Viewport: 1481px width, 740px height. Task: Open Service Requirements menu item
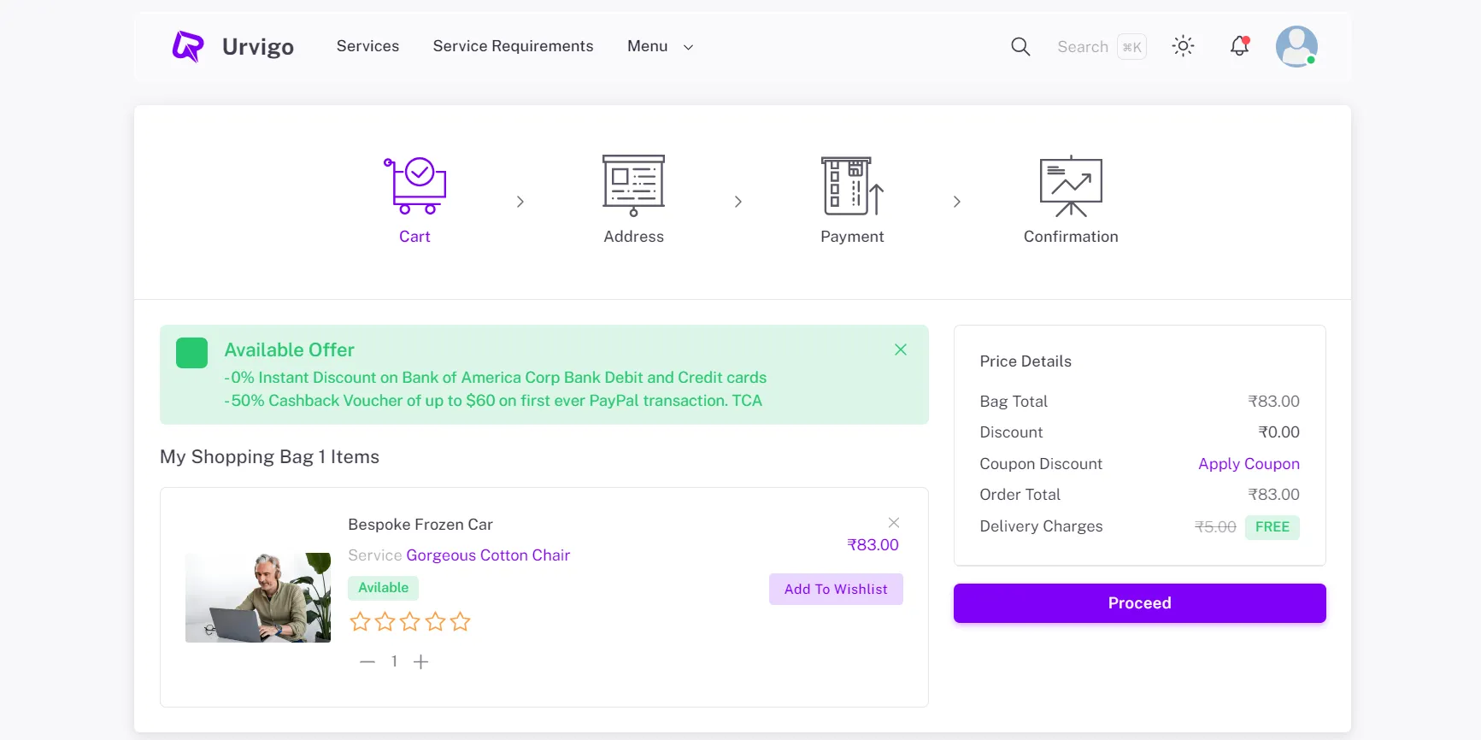tap(513, 46)
